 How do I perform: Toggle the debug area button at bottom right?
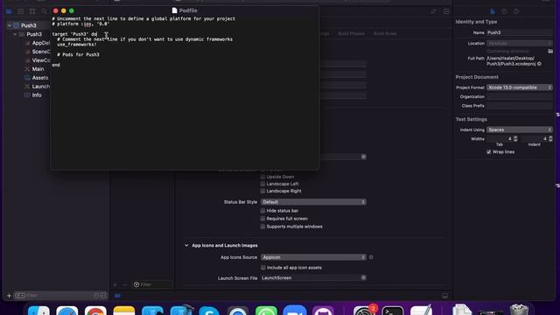445,296
